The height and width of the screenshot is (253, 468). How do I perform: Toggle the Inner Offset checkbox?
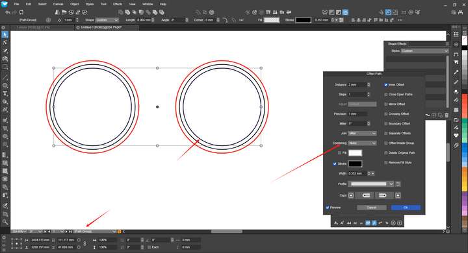click(385, 84)
